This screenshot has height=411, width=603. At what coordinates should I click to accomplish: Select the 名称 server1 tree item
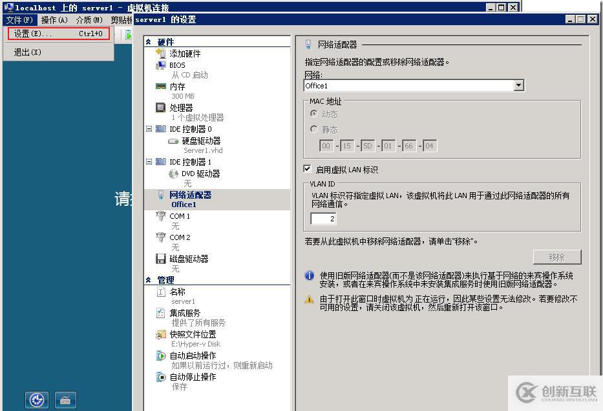point(183,296)
